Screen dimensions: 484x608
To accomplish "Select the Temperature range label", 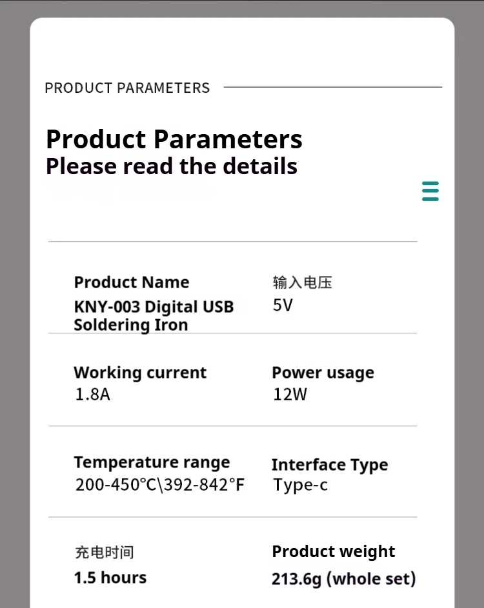I will point(152,462).
